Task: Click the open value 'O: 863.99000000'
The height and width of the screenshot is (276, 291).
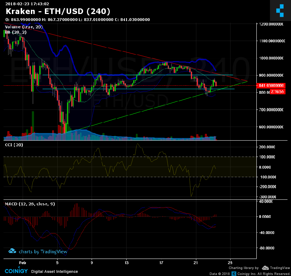Action: click(23, 20)
